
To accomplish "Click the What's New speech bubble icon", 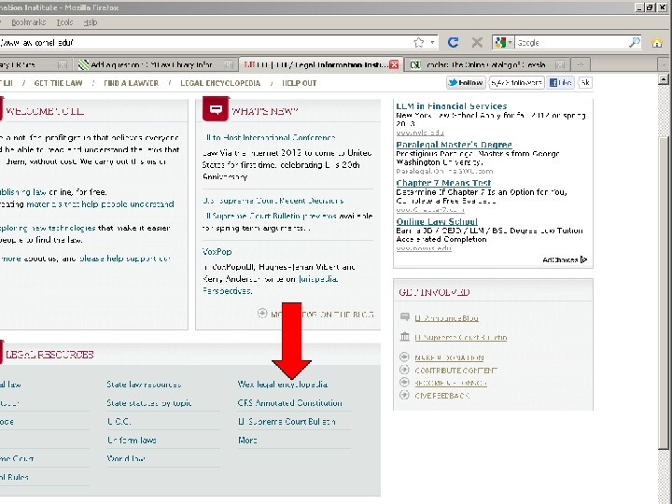I will [216, 109].
